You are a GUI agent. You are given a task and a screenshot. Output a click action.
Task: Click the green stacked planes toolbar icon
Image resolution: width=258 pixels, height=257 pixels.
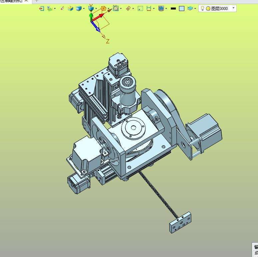click(x=50, y=8)
